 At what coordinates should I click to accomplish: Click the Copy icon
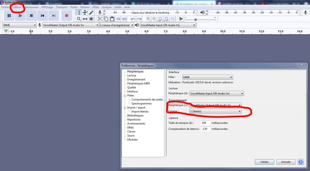pyautogui.click(x=106, y=19)
